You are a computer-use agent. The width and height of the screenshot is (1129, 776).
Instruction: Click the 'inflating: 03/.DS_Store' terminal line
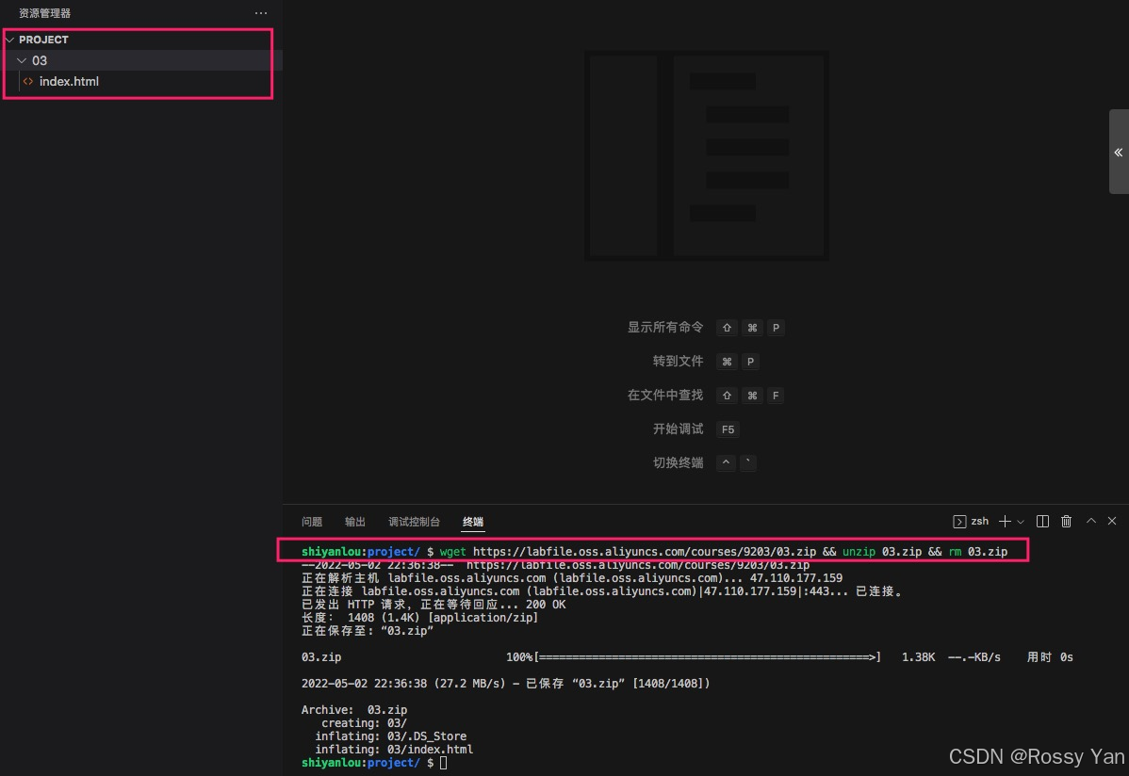click(x=390, y=736)
